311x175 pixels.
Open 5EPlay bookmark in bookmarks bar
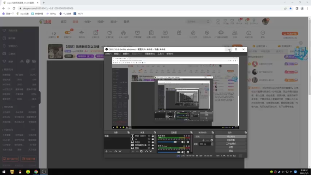pos(51,14)
